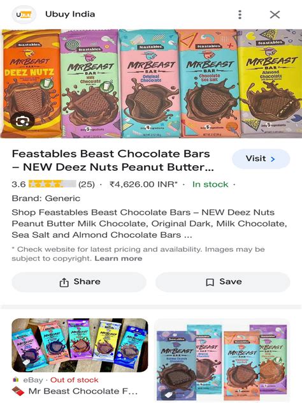302x403 pixels.
Task: Click the chevron arrow inside Visit
Action: [x=273, y=159]
